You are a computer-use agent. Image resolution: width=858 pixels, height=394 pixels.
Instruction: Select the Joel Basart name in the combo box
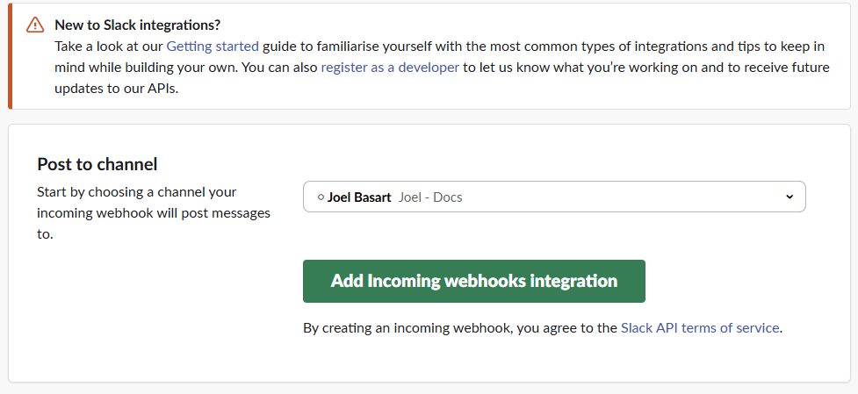[x=359, y=197]
